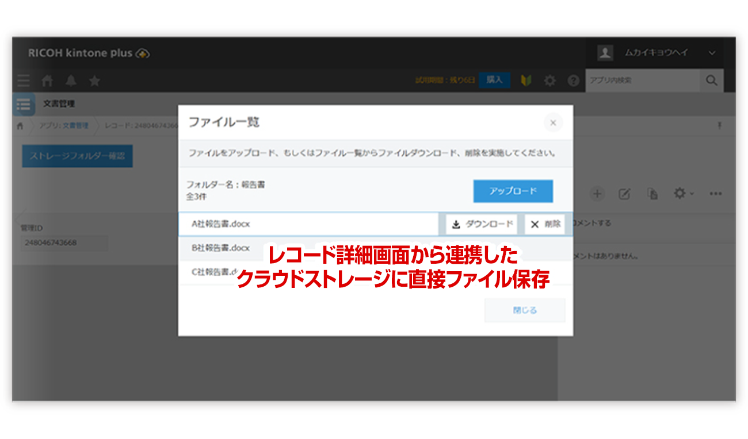Screen dimensions: 748x439
Task: Add a new record with the plus icon
Action: [597, 194]
